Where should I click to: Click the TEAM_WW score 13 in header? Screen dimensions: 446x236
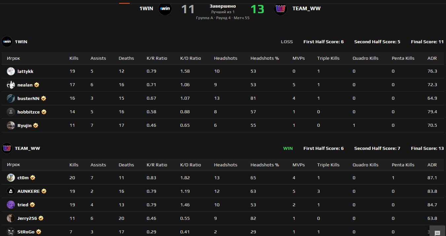pos(257,9)
